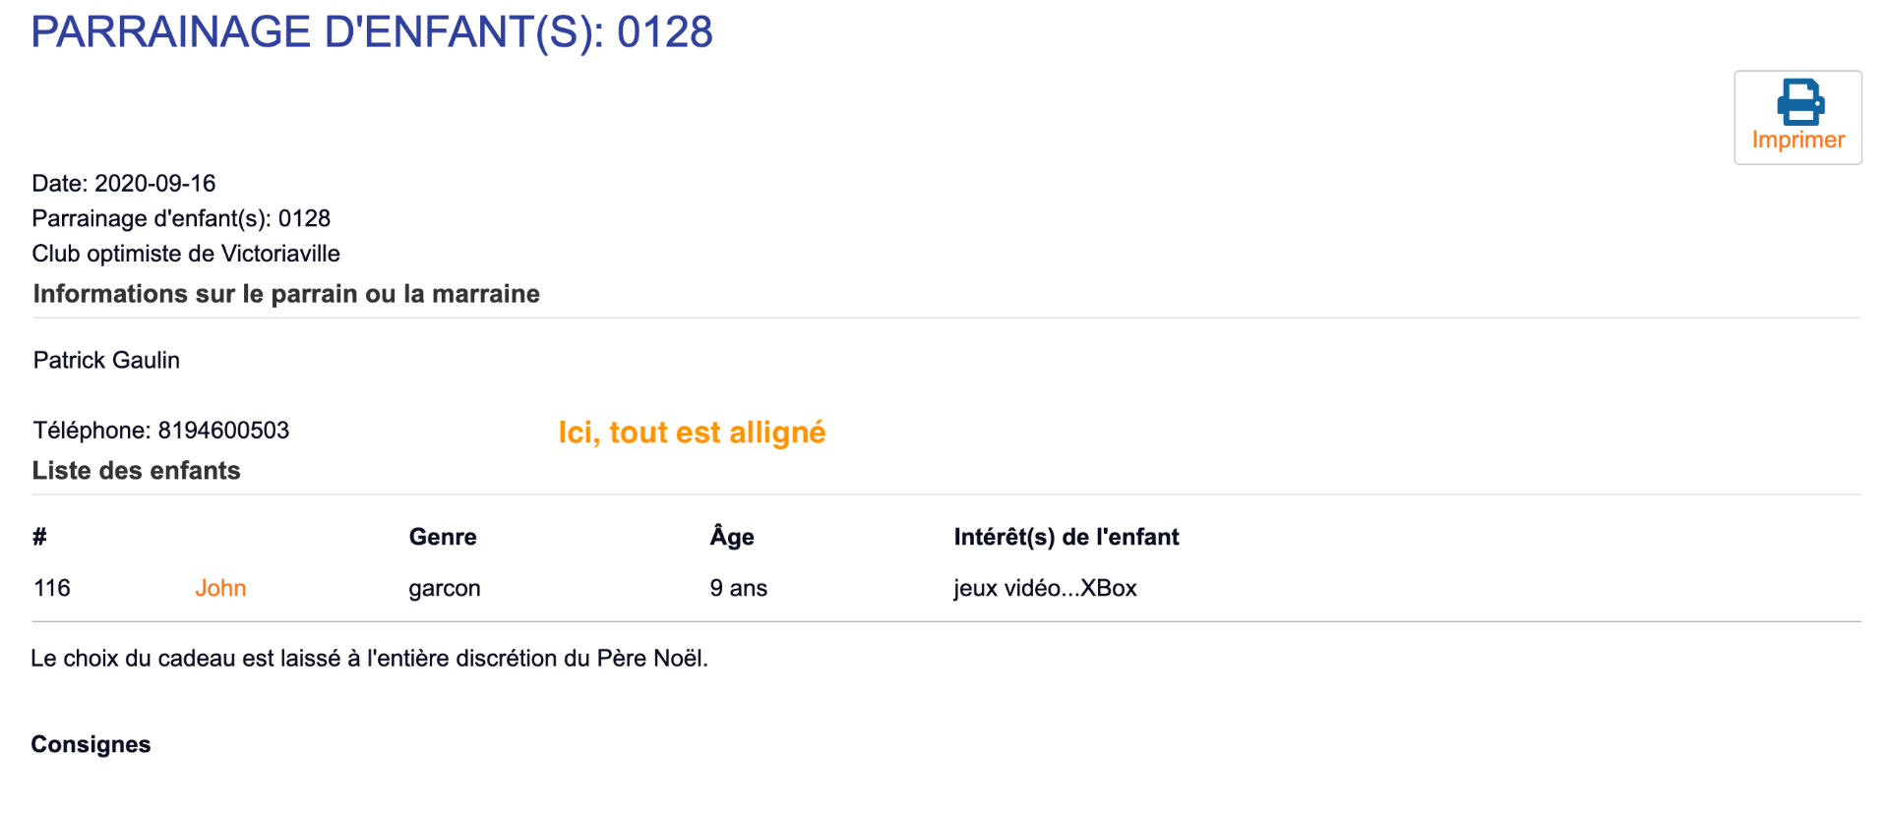Screen dimensions: 1889x813
Task: Click the 9 ans age cell
Action: [x=739, y=588]
